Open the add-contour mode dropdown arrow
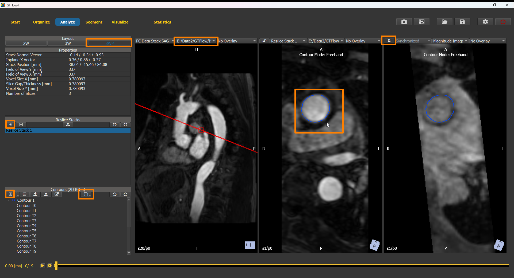Viewport: 514px width, 278px height. coord(18,195)
